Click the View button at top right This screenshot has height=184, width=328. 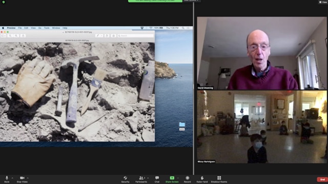pos(323,2)
